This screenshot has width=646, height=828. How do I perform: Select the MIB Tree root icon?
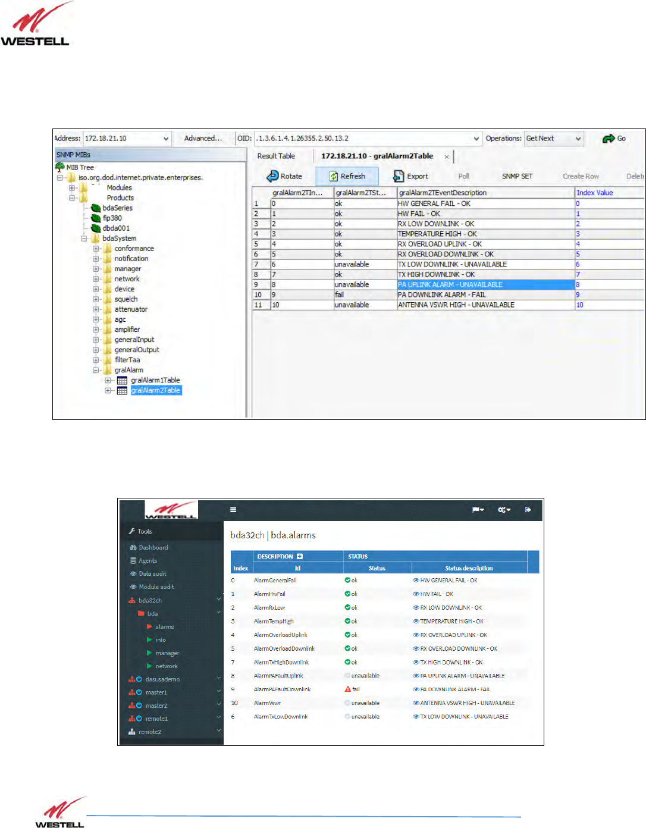[59, 167]
